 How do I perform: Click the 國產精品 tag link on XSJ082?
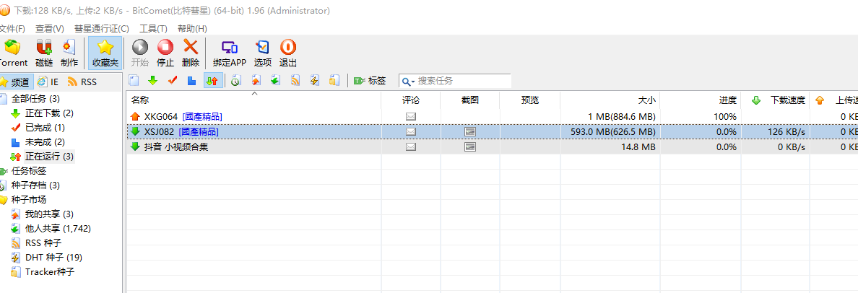click(199, 132)
